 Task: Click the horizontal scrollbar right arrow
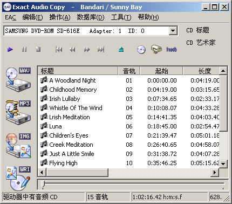[215, 172]
